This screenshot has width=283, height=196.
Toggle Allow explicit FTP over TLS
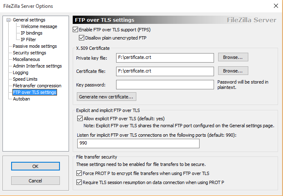(80, 119)
